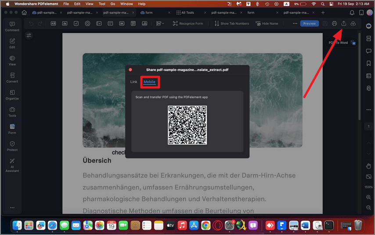375x235 pixels.
Task: Open the notifications bell icon
Action: (x=352, y=12)
